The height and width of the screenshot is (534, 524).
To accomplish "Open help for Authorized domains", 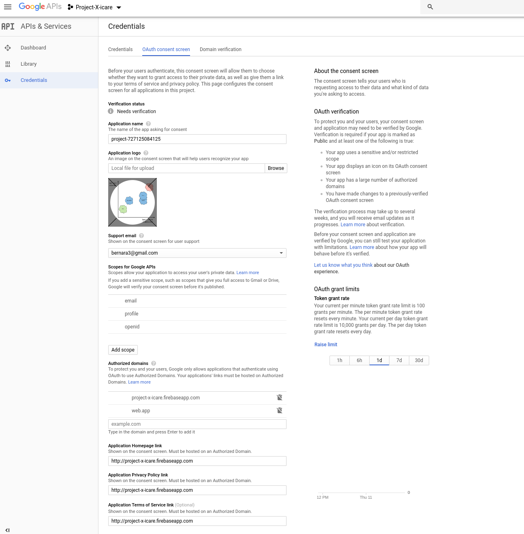I will 154,363.
